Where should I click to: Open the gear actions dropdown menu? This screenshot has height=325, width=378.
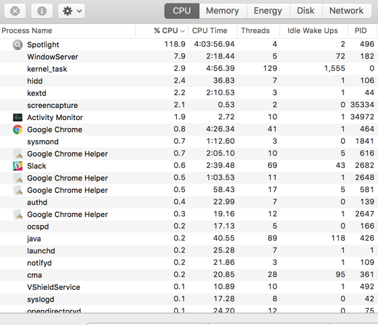pyautogui.click(x=72, y=11)
